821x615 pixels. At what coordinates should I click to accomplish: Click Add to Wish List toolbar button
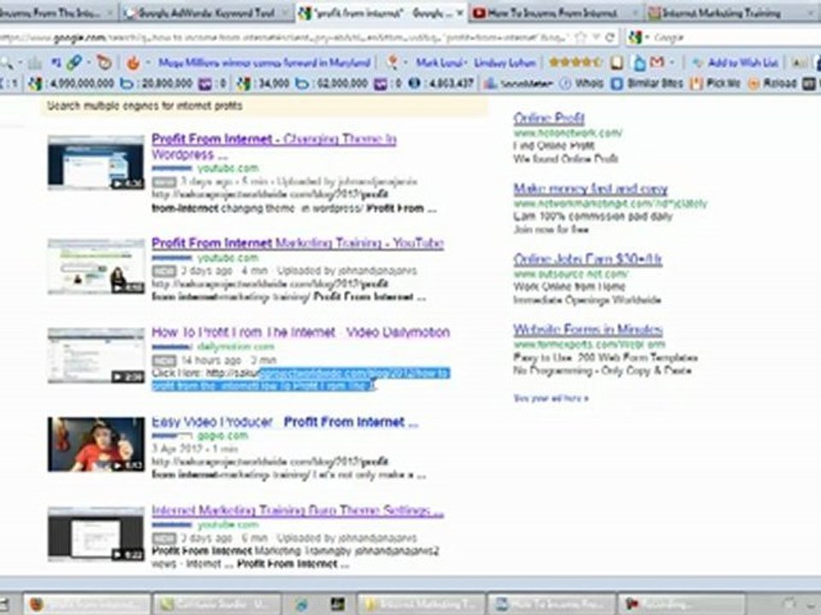735,62
